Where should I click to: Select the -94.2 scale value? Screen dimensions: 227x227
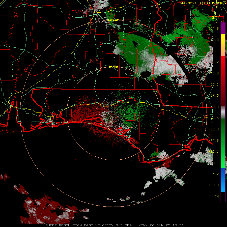[214, 174]
